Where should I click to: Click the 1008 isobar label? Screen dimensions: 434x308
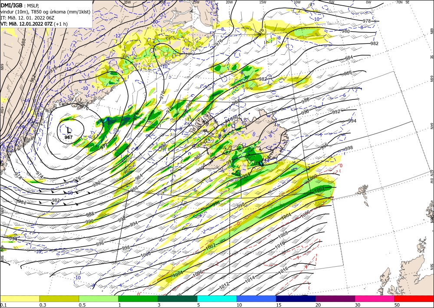(x=283, y=234)
